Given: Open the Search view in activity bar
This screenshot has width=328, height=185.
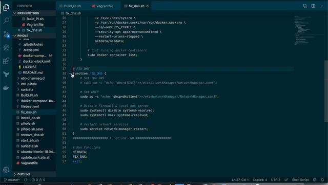Looking at the screenshot, I should click(6, 21).
